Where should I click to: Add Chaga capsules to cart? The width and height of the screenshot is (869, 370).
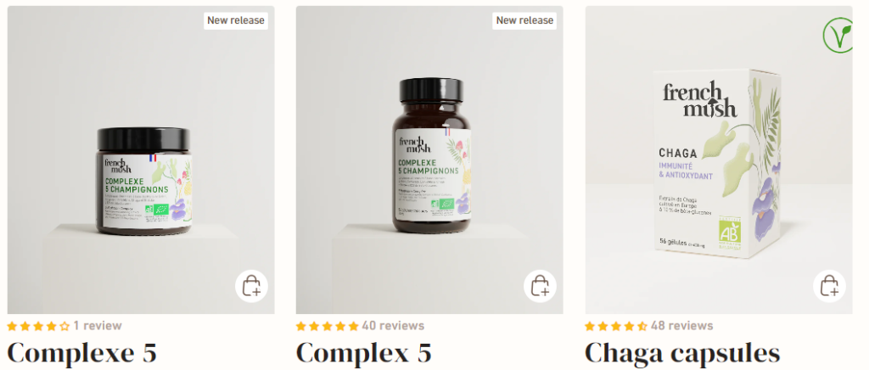coord(830,286)
